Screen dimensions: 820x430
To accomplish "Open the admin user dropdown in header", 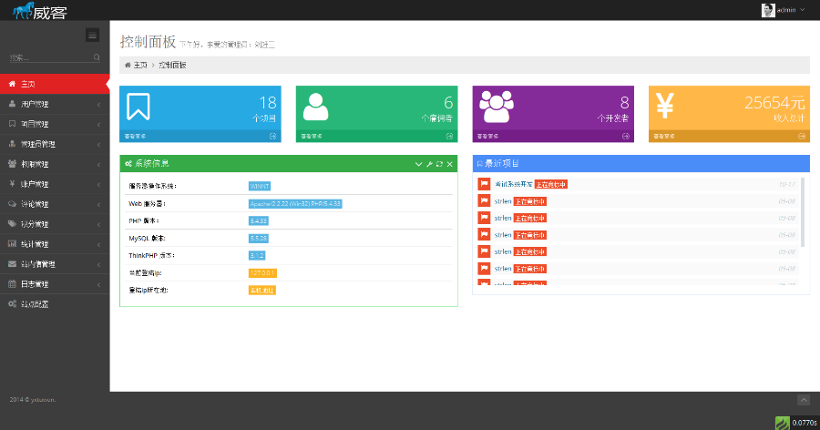I will tap(784, 10).
